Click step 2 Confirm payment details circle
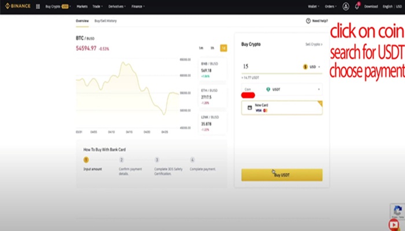405x231 pixels. click(122, 160)
